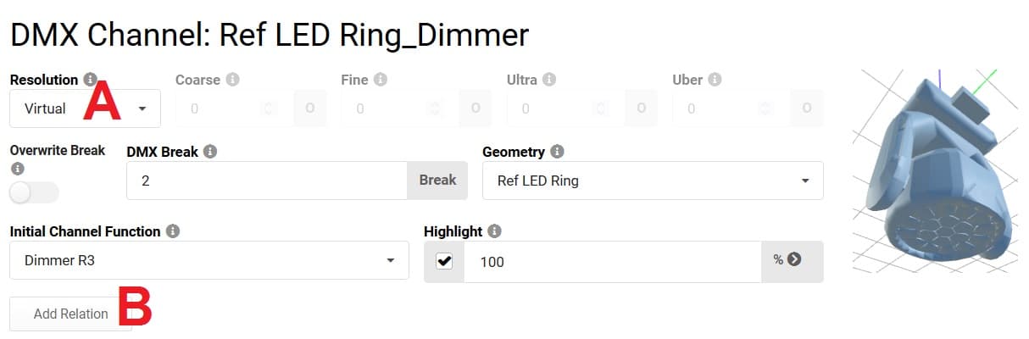Click the Initial Channel Function info icon
This screenshot has height=339, width=1029.
coord(173,231)
